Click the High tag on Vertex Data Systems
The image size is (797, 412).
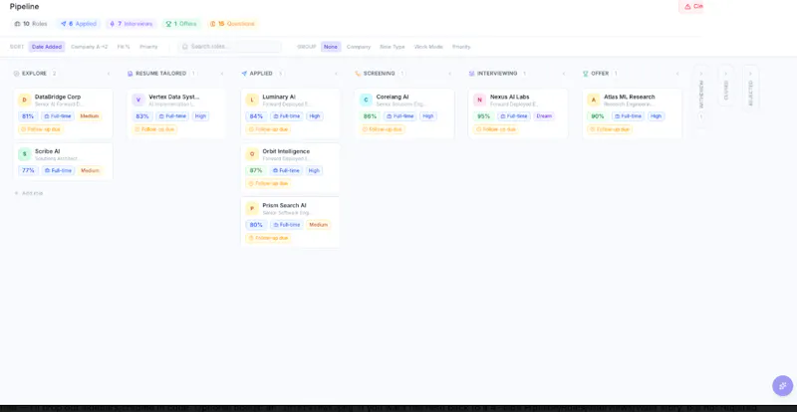(201, 116)
